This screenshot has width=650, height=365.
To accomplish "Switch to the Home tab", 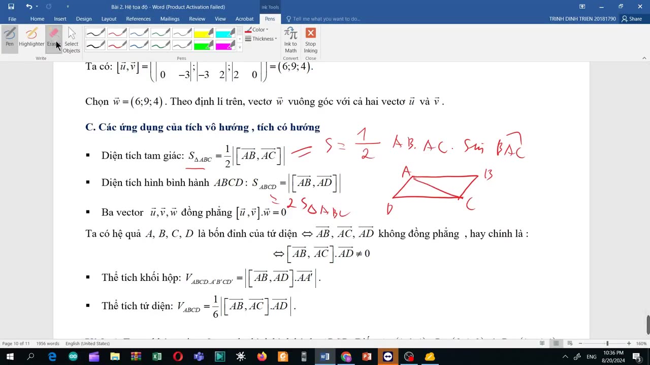I will coord(37,19).
